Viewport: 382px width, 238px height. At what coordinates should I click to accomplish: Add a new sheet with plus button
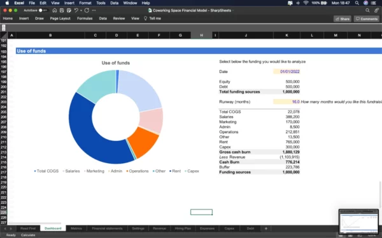[x=266, y=228]
